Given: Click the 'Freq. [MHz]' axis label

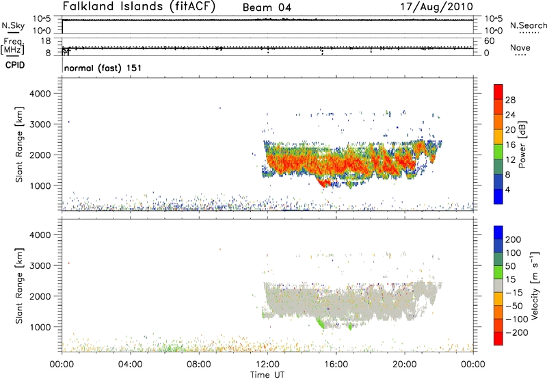Looking at the screenshot, I should [x=12, y=46].
